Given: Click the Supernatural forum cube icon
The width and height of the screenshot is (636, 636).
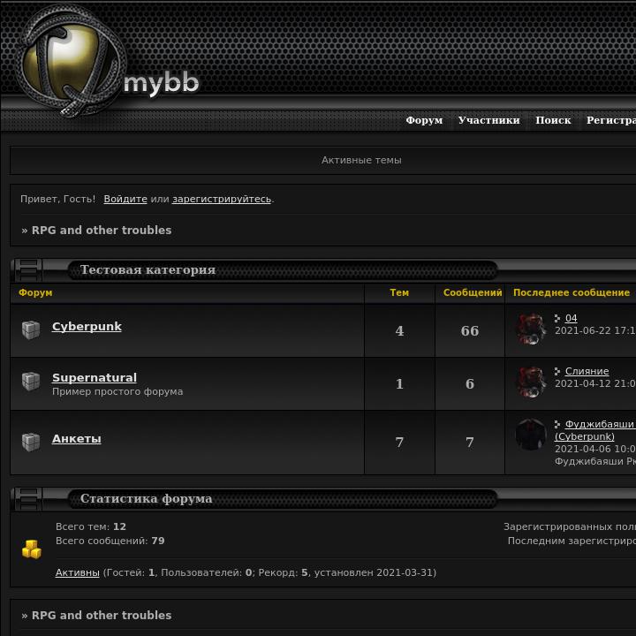Looking at the screenshot, I should point(31,382).
